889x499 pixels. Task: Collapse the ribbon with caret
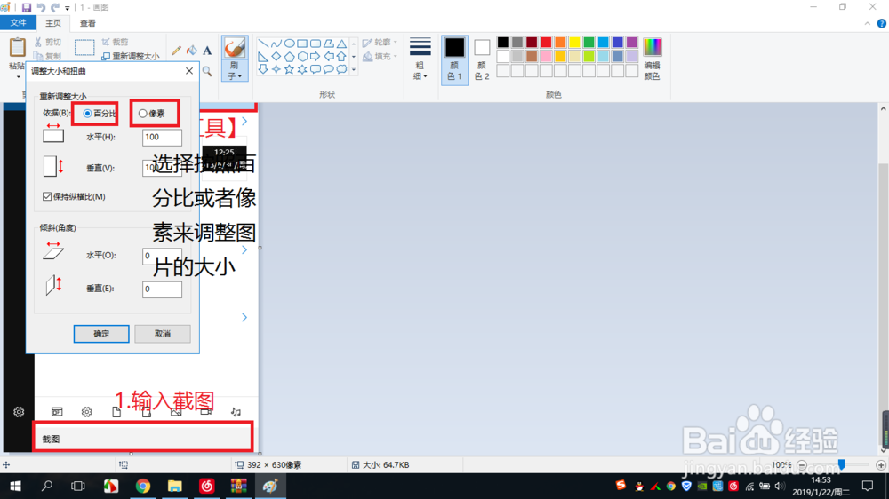[x=868, y=23]
